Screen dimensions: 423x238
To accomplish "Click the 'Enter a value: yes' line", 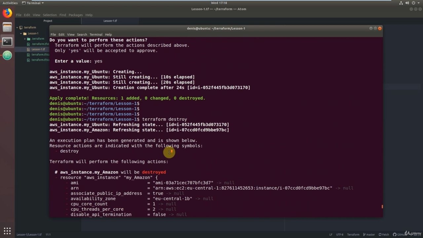I will tap(79, 61).
